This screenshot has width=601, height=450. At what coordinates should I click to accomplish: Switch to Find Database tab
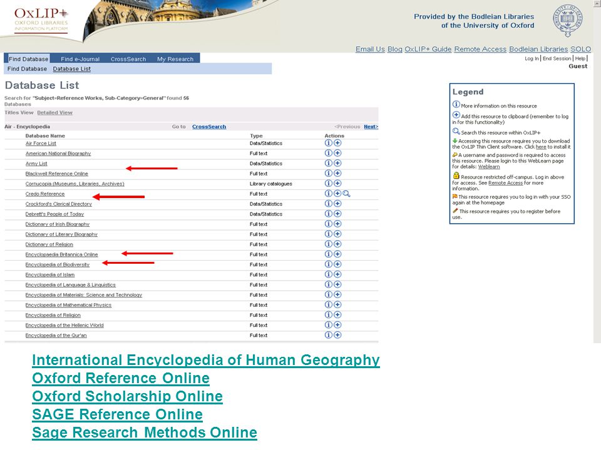click(28, 59)
